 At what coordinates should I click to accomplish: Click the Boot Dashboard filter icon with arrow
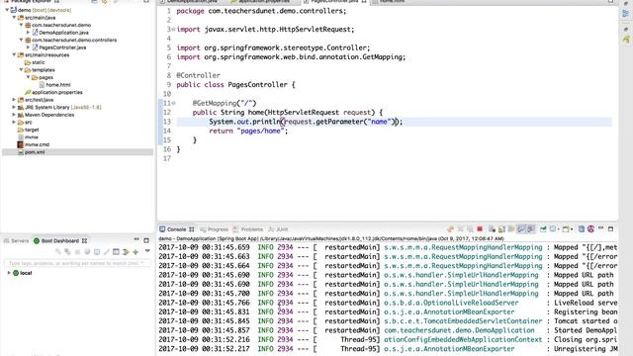click(126, 252)
